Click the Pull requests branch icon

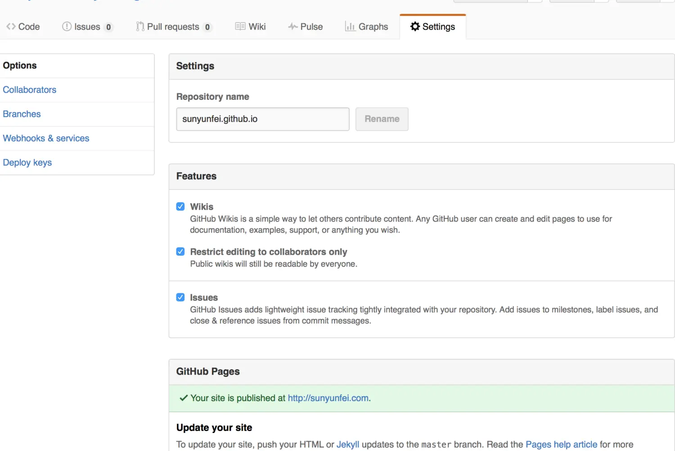pos(140,27)
